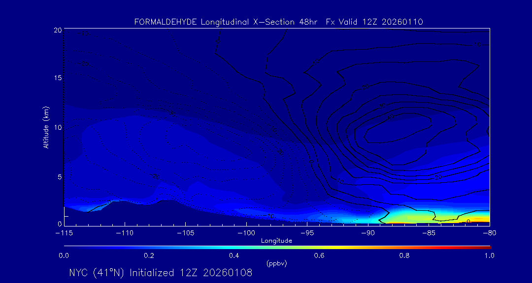Click the -80 longitude tick label
Viewport: 532px width, 283px height.
pos(489,232)
